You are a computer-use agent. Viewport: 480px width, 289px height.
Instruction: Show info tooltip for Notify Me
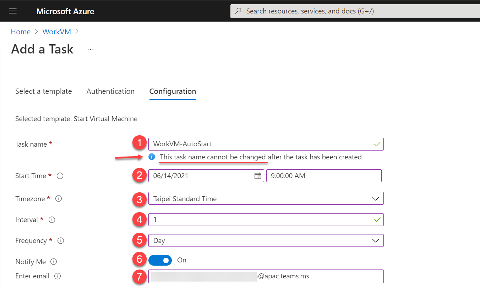(x=54, y=262)
